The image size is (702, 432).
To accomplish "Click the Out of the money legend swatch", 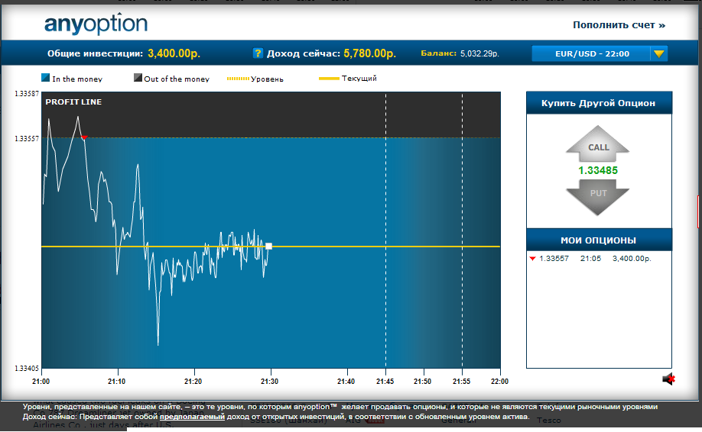I will pyautogui.click(x=138, y=78).
